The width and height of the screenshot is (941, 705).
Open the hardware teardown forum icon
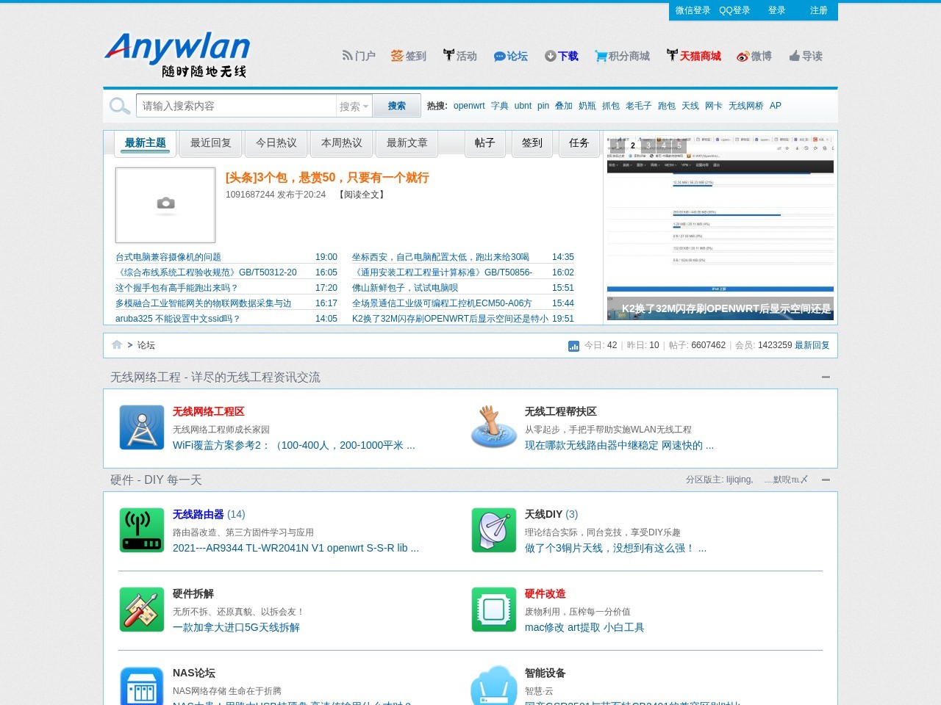coord(142,610)
